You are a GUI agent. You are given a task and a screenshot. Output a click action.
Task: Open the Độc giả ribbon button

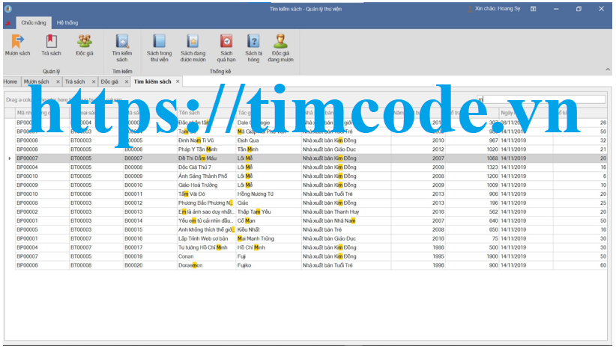(85, 46)
